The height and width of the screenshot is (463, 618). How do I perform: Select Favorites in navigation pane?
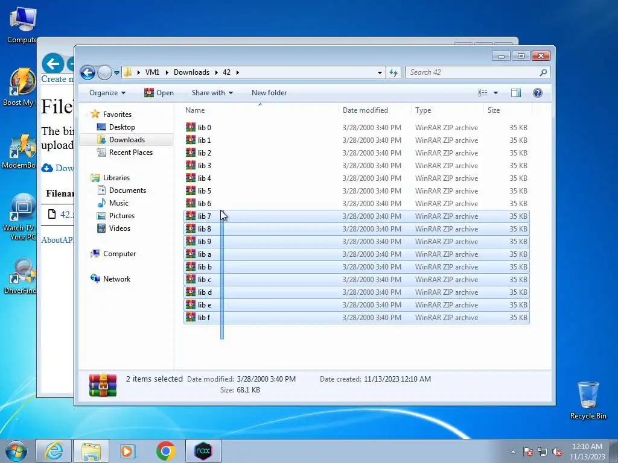tap(117, 114)
